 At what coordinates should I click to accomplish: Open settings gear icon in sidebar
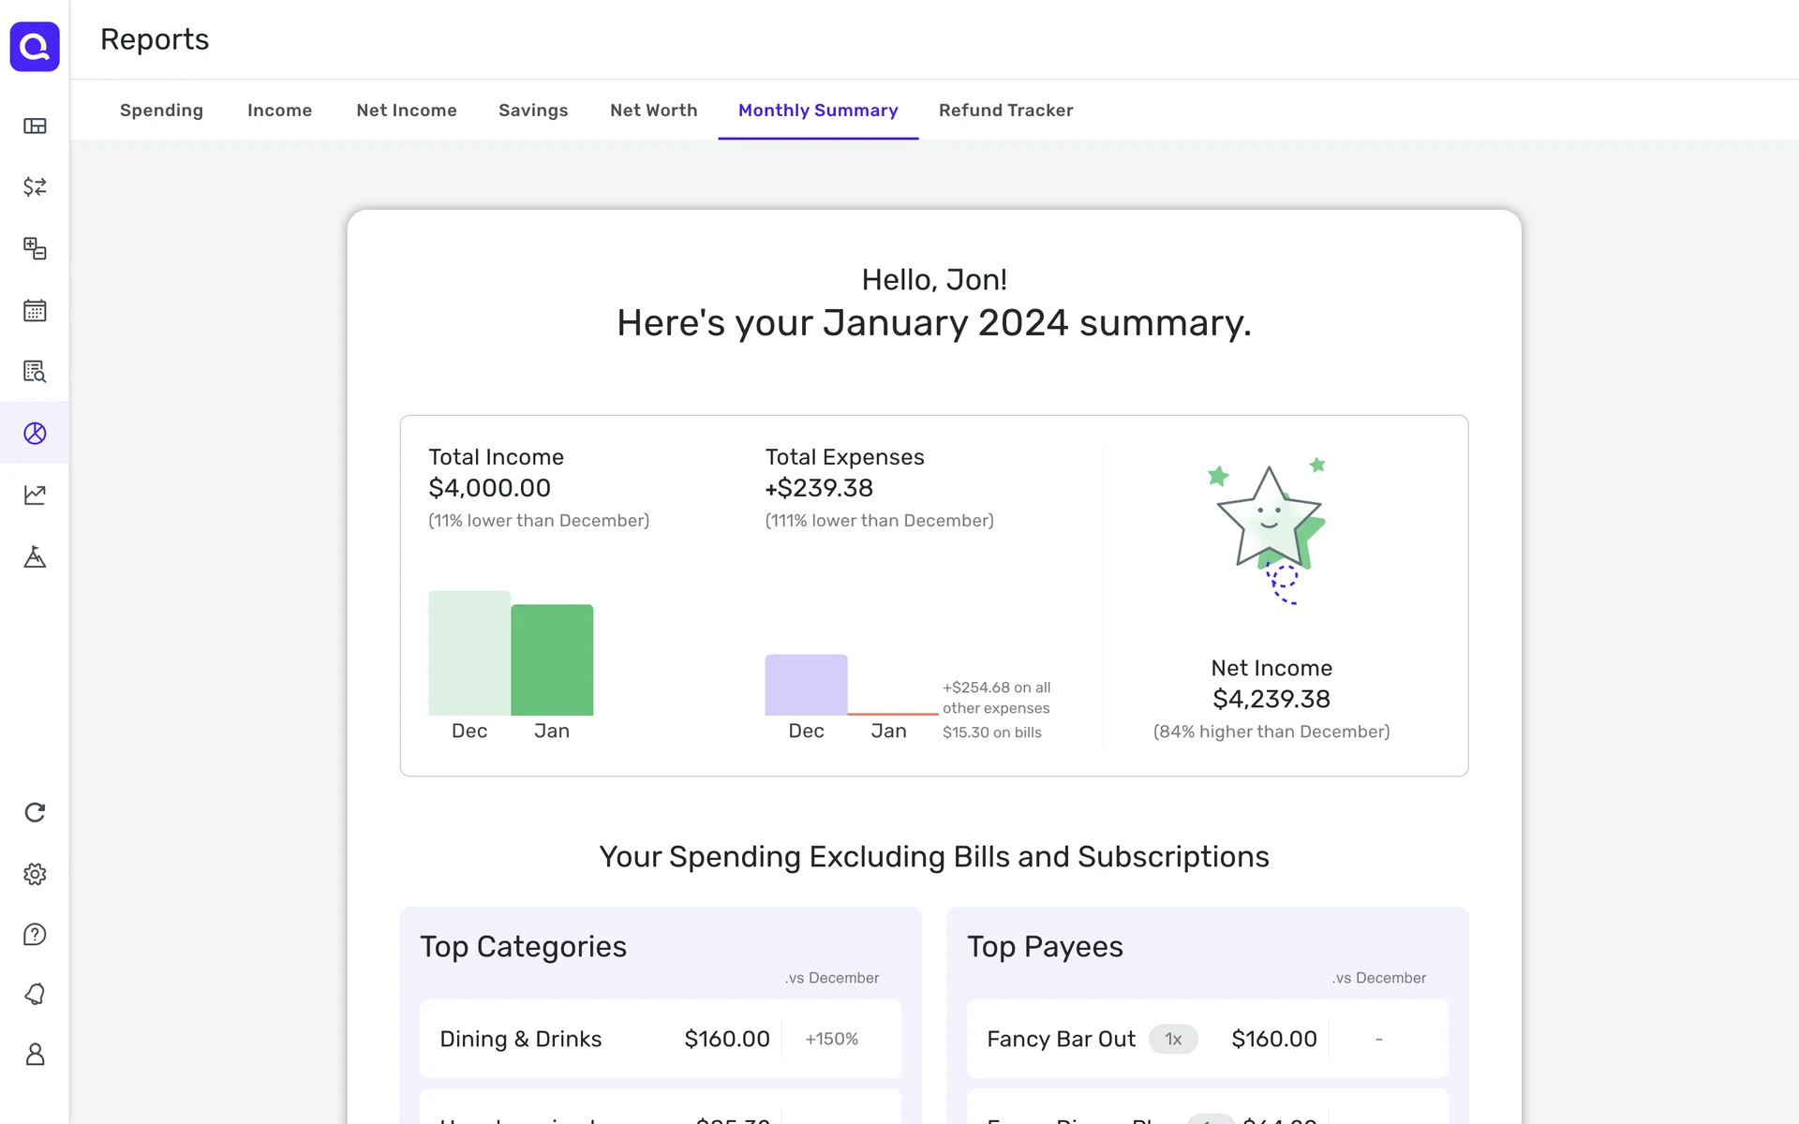click(x=35, y=874)
